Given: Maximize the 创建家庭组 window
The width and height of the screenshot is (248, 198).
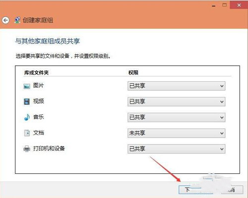Looking at the screenshot, I should 224,5.
